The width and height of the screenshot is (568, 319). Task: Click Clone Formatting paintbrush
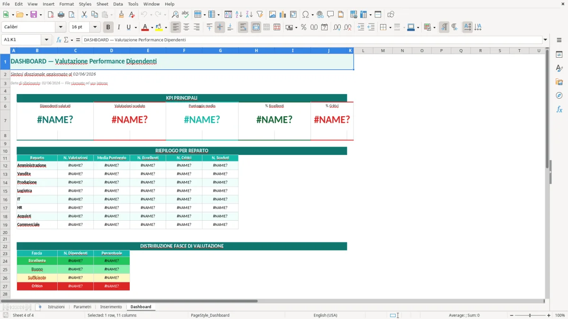[122, 15]
